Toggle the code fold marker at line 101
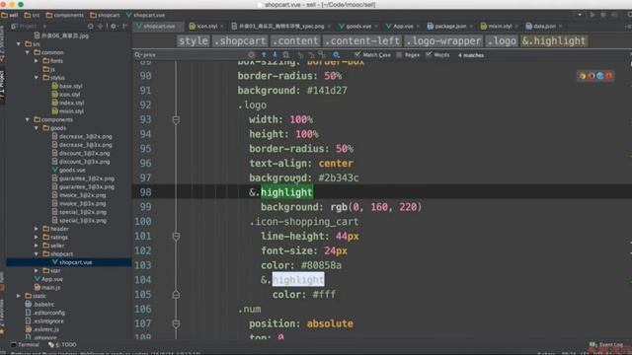Image resolution: width=632 pixels, height=355 pixels. tap(176, 237)
